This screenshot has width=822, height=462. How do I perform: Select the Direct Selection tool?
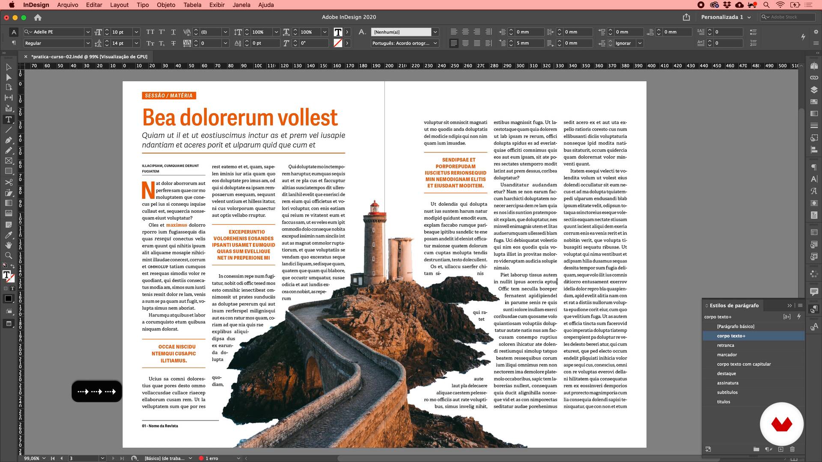[9, 77]
